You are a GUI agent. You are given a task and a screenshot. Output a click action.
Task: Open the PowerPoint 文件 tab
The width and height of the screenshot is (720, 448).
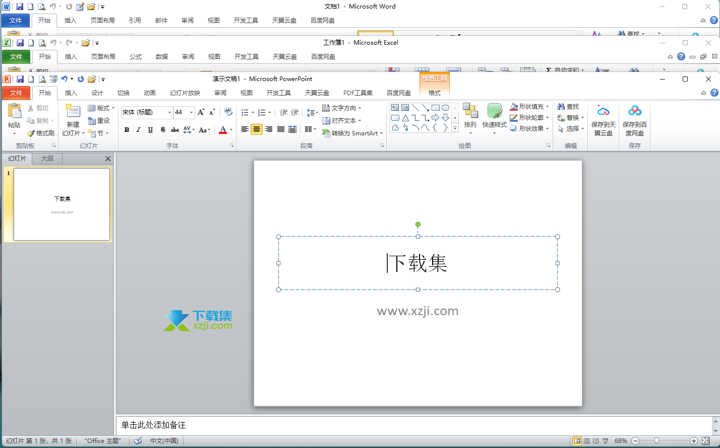[16, 93]
